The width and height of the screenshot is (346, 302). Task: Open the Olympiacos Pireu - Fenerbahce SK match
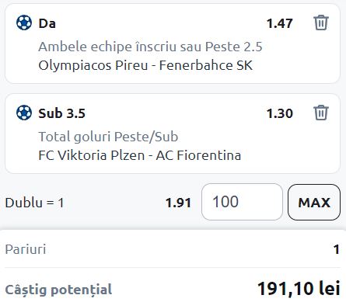pyautogui.click(x=145, y=65)
